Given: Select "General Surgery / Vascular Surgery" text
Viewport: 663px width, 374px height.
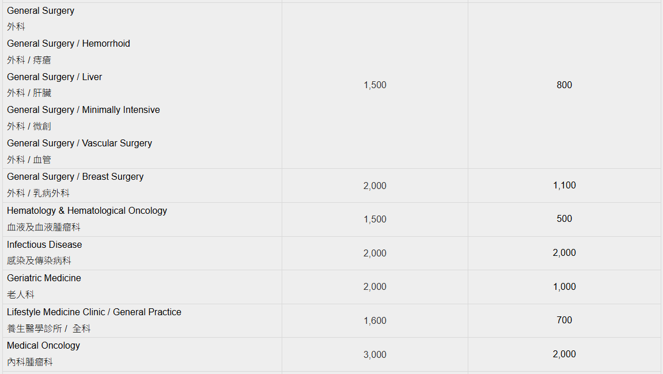Looking at the screenshot, I should 79,143.
